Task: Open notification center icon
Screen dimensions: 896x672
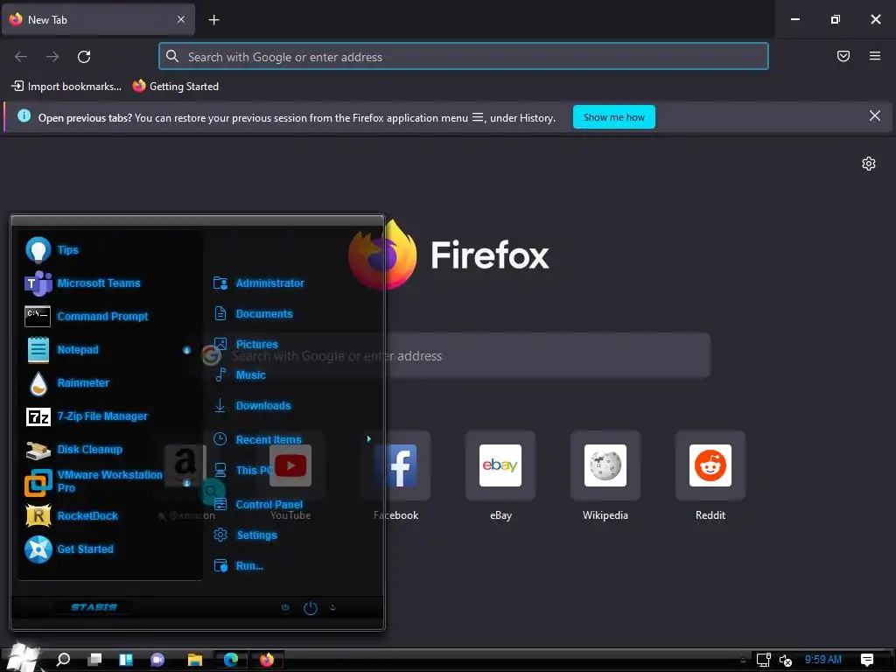Action: point(867,660)
